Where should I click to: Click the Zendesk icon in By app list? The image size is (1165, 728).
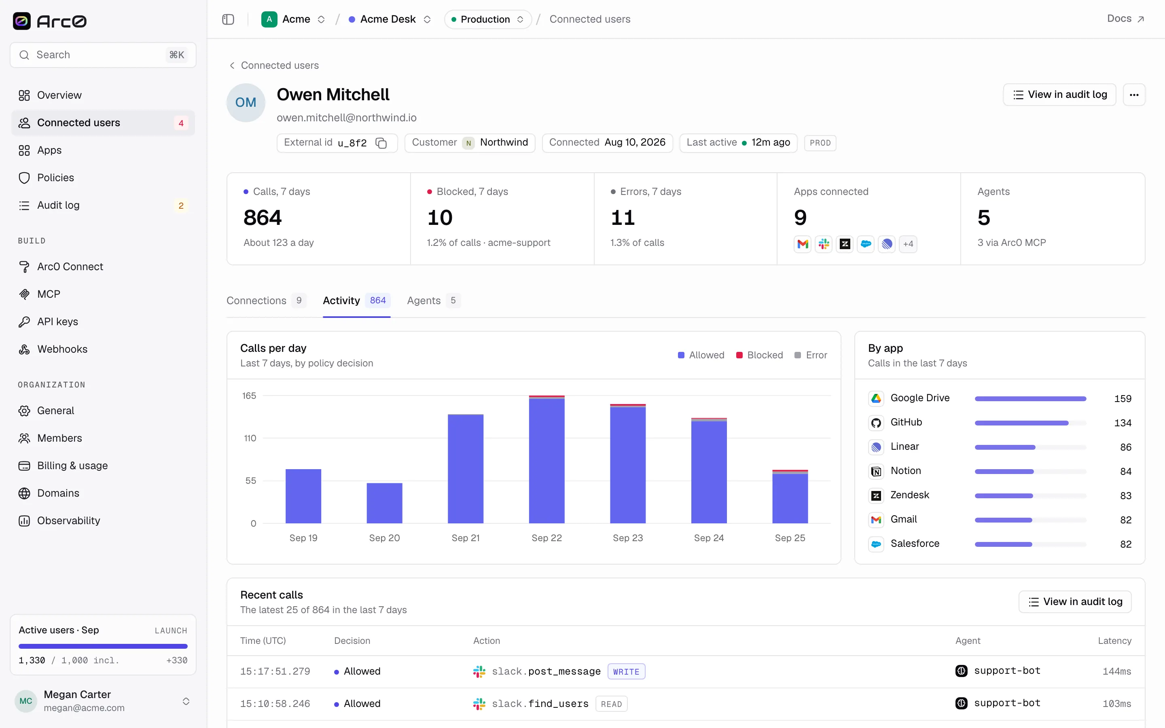pos(876,495)
